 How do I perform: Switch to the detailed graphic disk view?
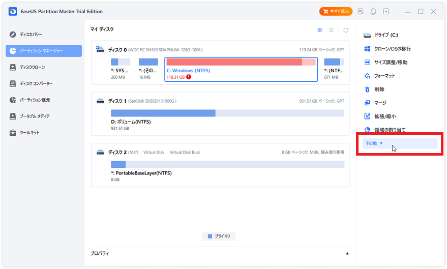[320, 30]
